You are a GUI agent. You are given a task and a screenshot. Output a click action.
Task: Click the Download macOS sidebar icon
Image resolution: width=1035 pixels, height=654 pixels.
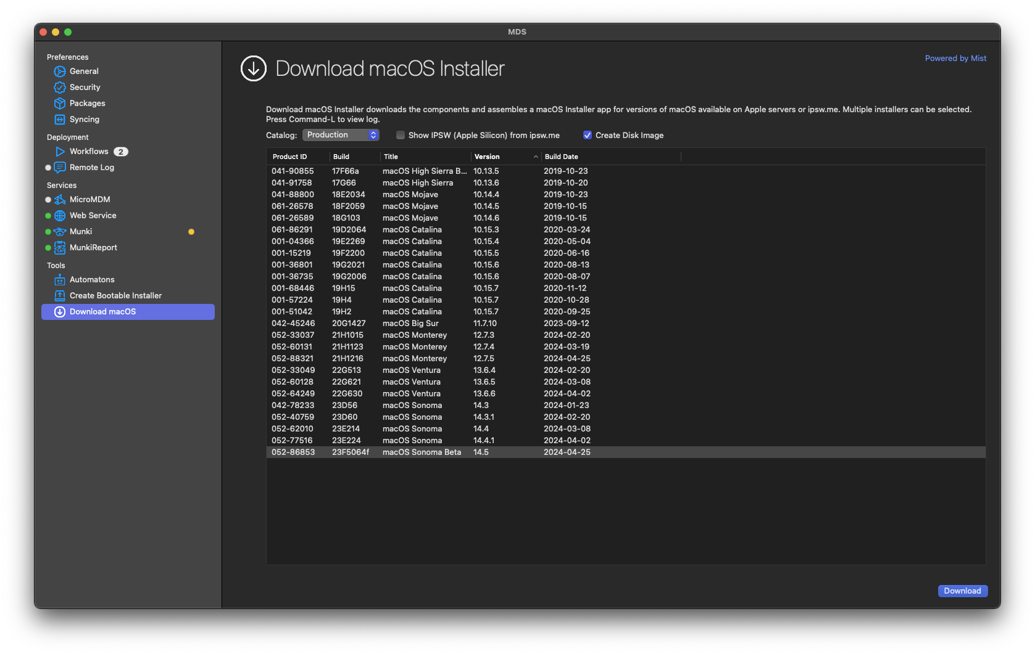coord(60,312)
